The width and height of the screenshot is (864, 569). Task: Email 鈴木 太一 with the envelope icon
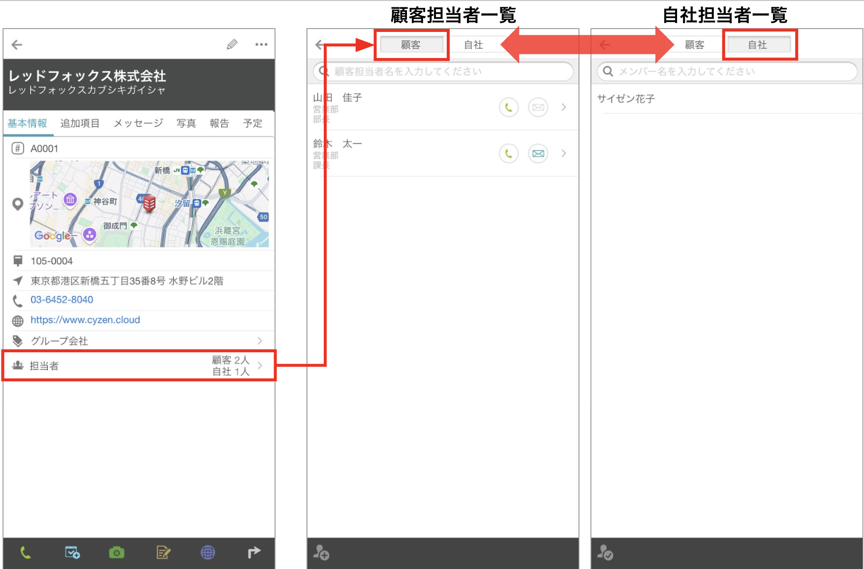coord(538,153)
